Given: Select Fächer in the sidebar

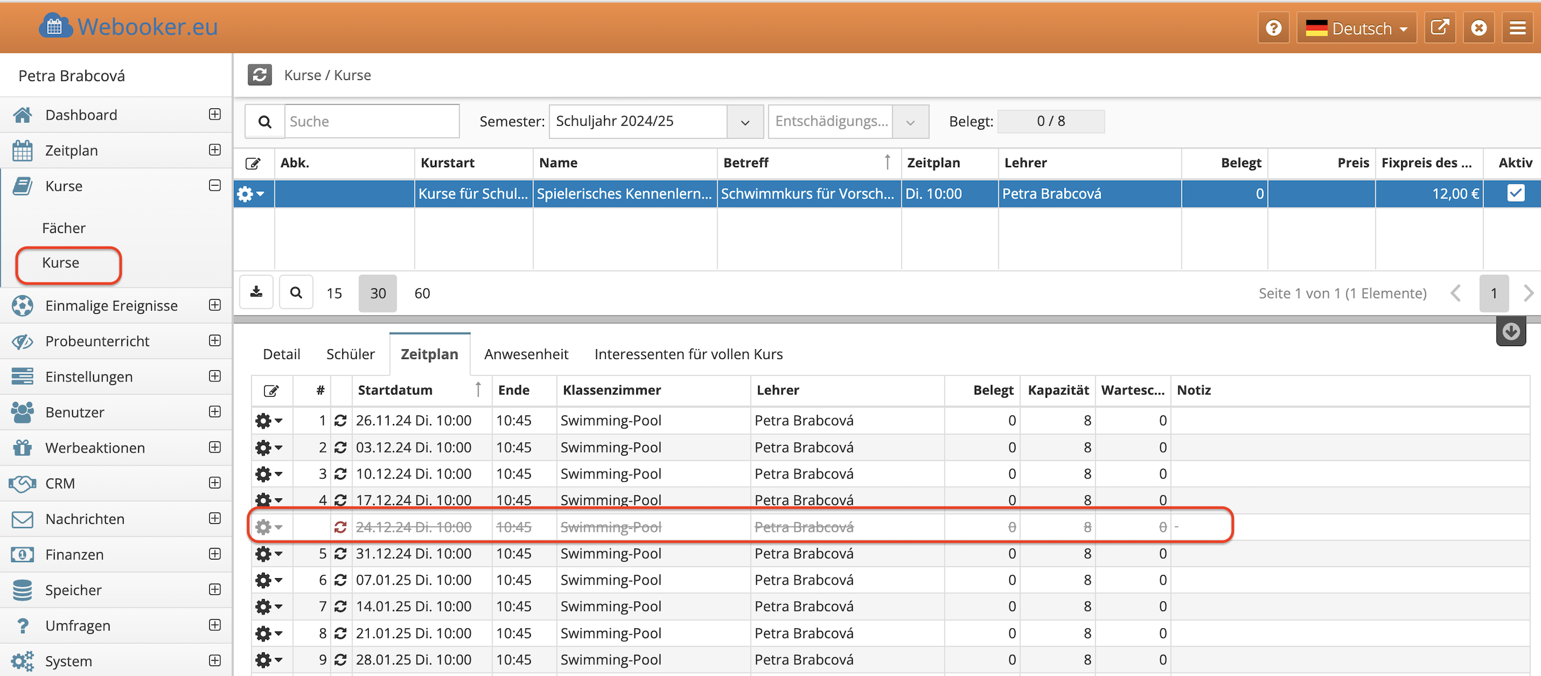Looking at the screenshot, I should [x=64, y=228].
